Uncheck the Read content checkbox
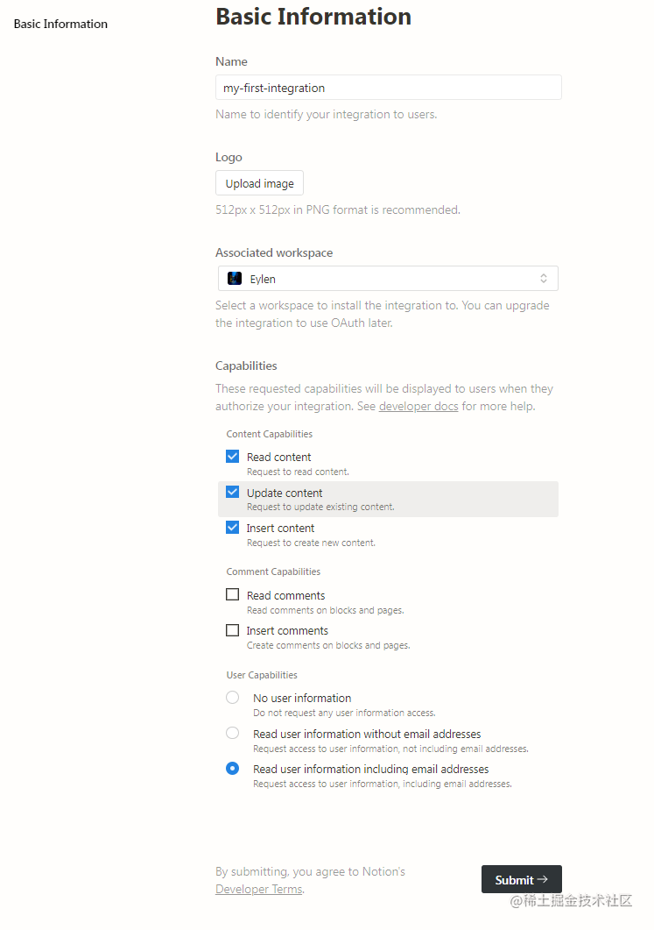The height and width of the screenshot is (930, 654). pos(232,456)
